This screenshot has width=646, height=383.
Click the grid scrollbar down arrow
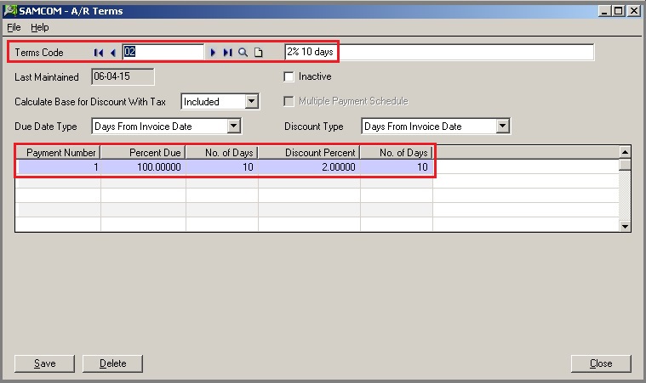(x=625, y=226)
